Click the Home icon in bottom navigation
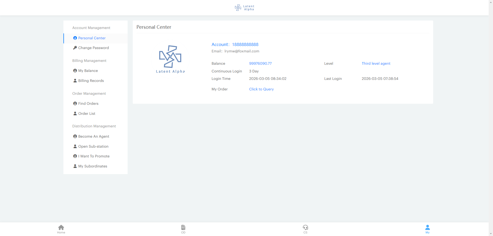The image size is (493, 236). (61, 228)
